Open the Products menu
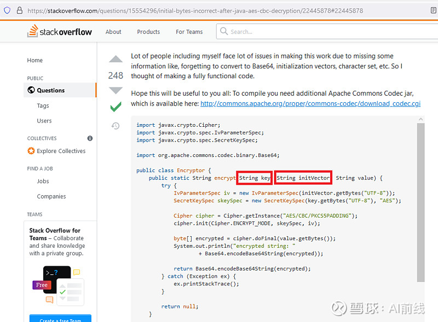 tap(148, 32)
